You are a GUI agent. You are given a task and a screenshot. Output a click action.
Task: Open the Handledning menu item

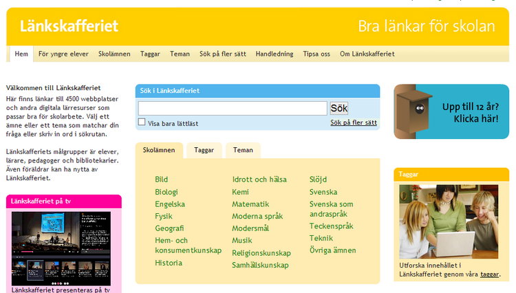pos(275,54)
